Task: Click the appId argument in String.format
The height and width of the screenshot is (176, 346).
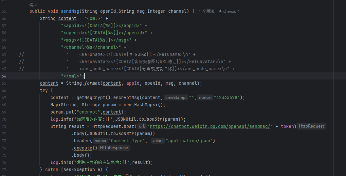Action: tap(133, 83)
